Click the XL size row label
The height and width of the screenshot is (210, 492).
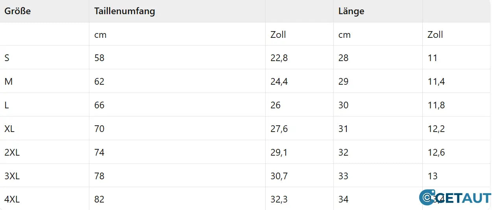(x=9, y=129)
